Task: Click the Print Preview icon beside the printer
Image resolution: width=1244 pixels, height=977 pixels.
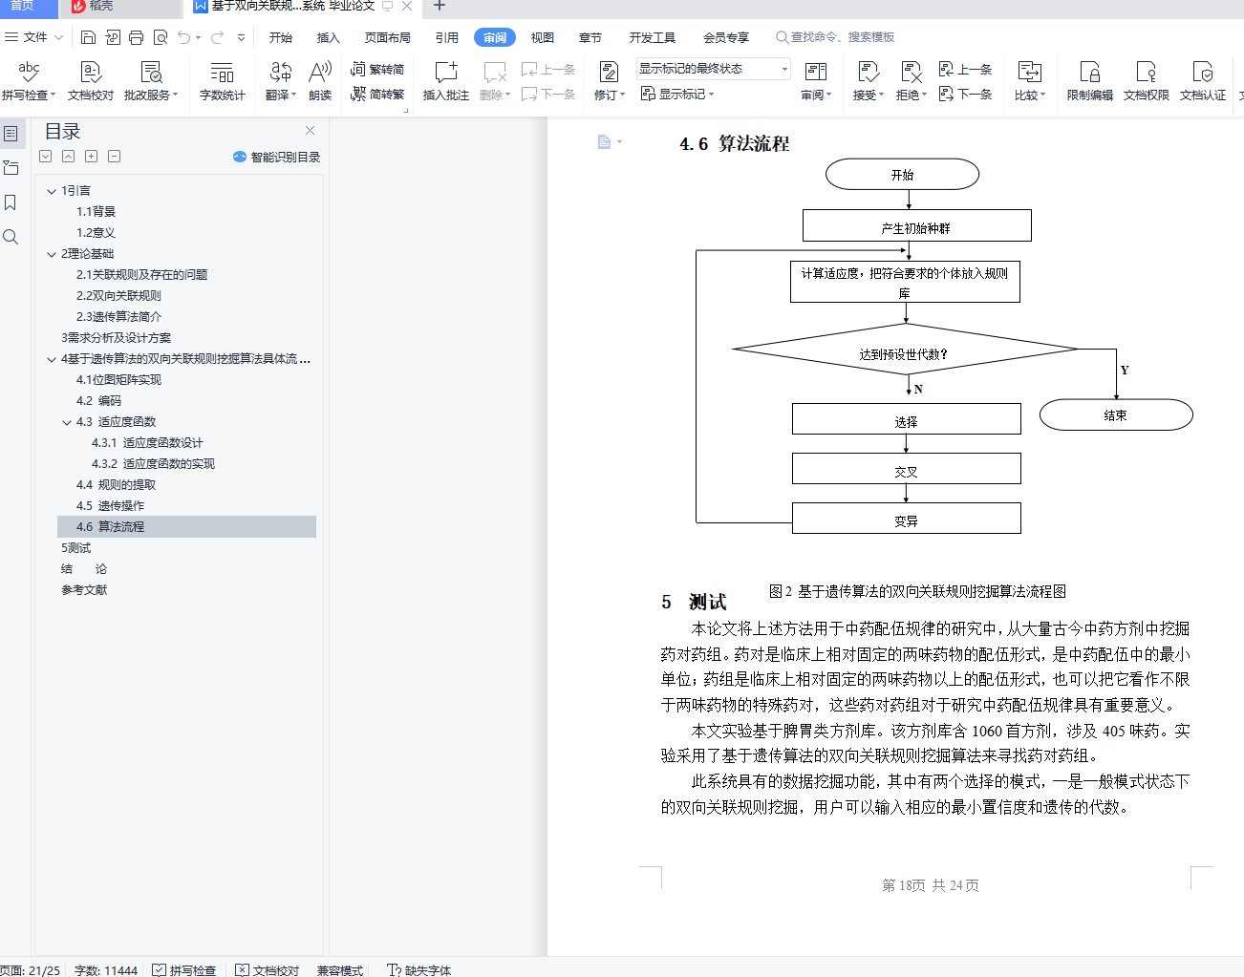Action: click(161, 37)
